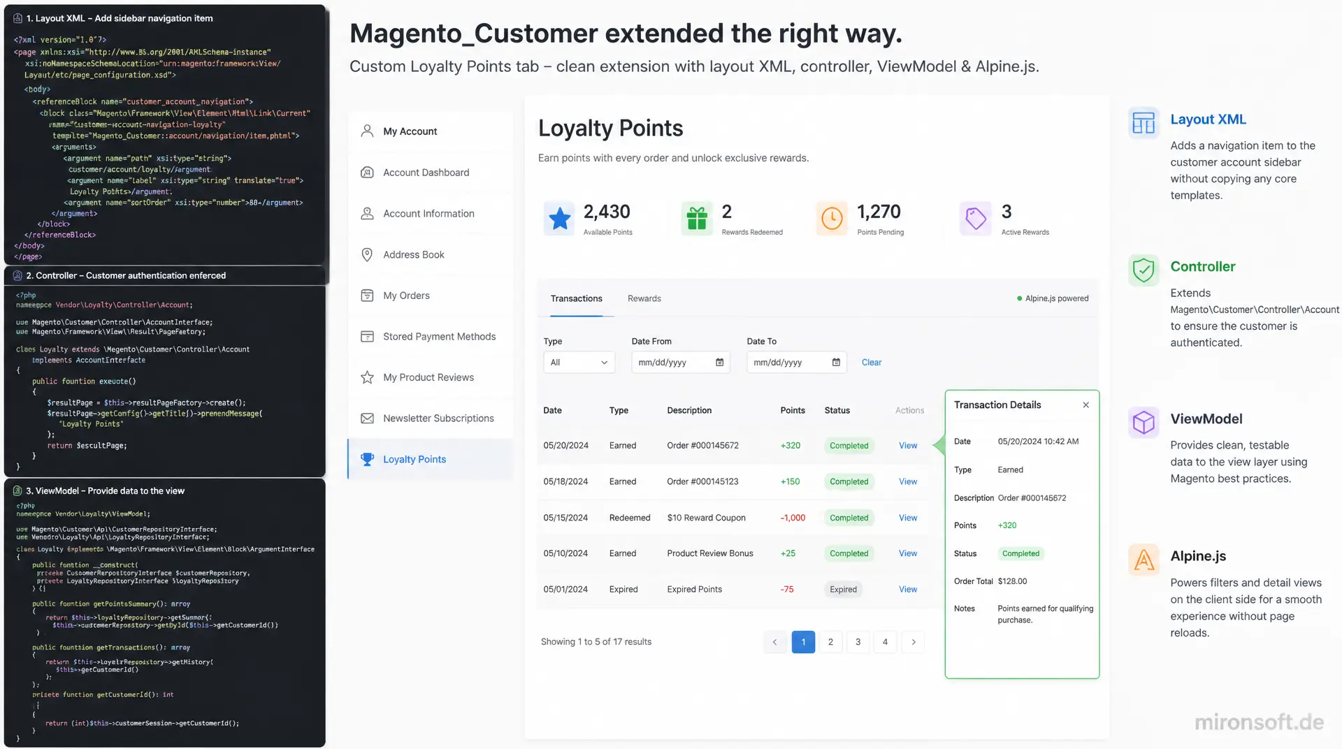Click the Loyalty Points trophy icon
This screenshot has height=749, width=1342.
tap(367, 459)
